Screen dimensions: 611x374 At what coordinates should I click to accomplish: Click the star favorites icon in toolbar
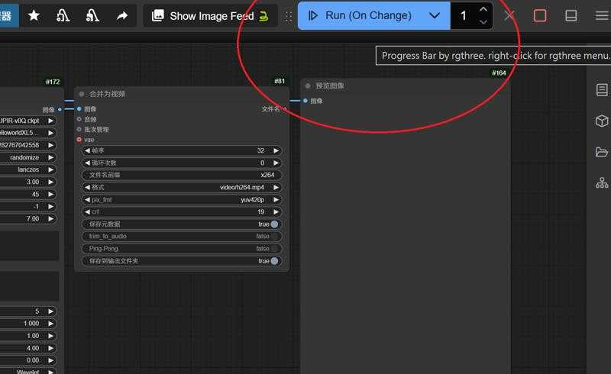point(34,15)
